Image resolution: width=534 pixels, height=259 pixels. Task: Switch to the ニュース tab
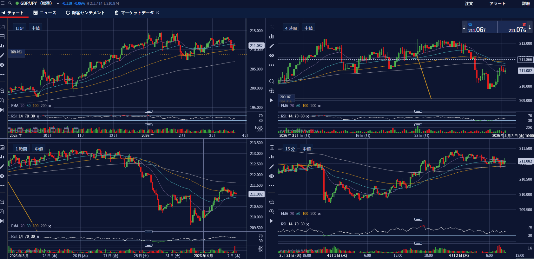pos(45,13)
